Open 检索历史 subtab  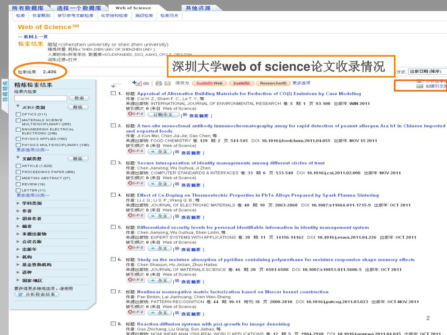coord(169,16)
